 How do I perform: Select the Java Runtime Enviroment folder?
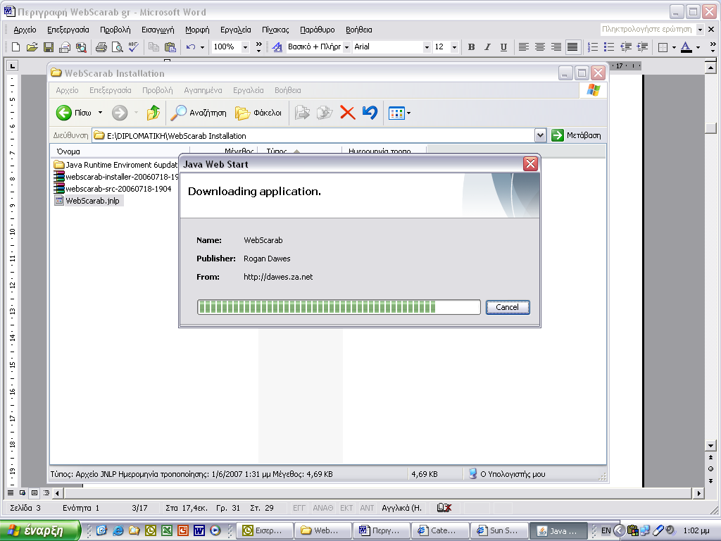click(x=115, y=165)
